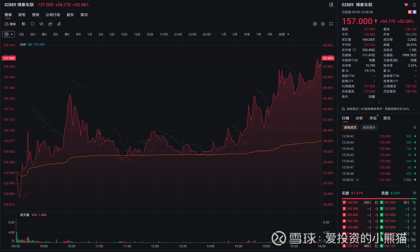Open the VS stock comparison tool
Viewport: 420px width, 252px height.
click(41, 24)
